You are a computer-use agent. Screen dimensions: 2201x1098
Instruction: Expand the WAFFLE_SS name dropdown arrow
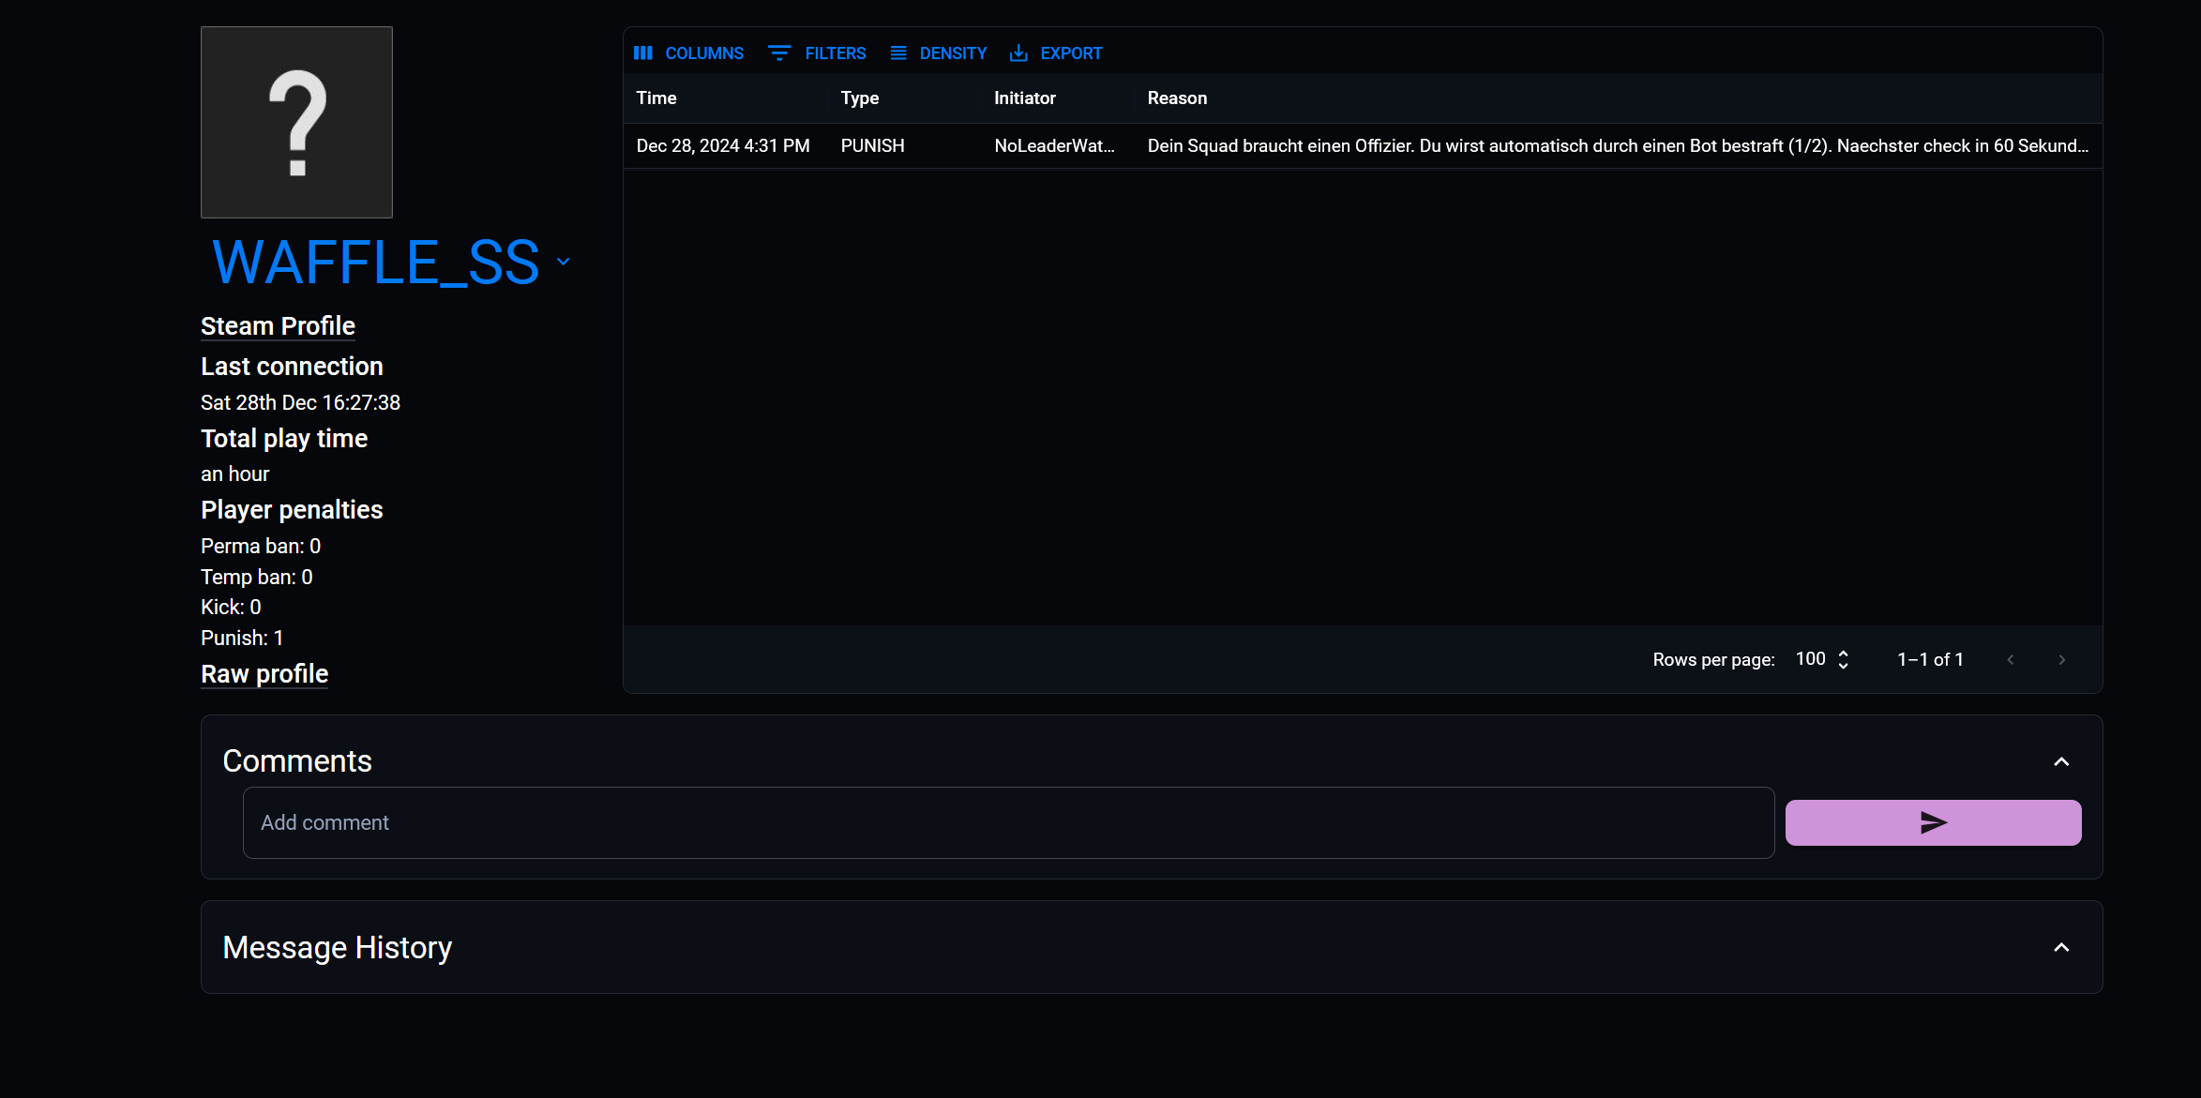(564, 263)
